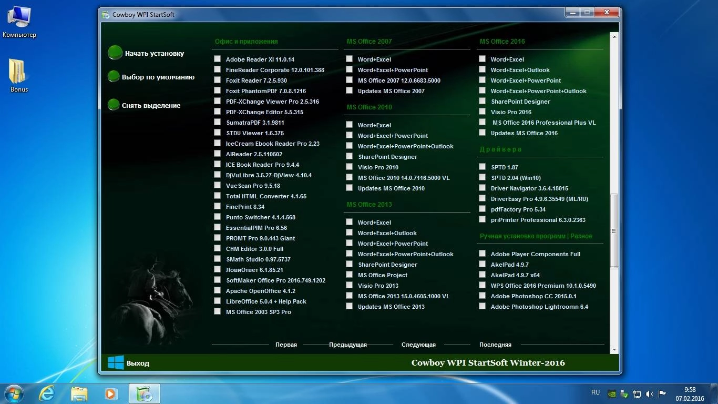Enable SumatraPDF 3.1.9811 checkbox
718x404 pixels.
(218, 122)
